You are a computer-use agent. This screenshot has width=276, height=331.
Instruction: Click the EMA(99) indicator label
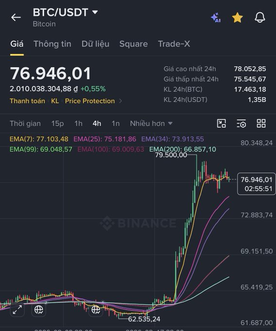click(41, 149)
